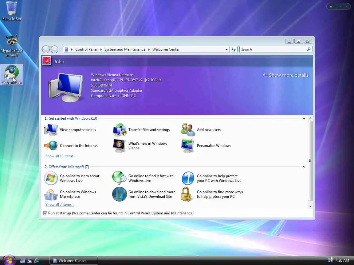Uncheck Run at startup checkbox
Screen dimensions: 354x265
pyautogui.click(x=45, y=213)
